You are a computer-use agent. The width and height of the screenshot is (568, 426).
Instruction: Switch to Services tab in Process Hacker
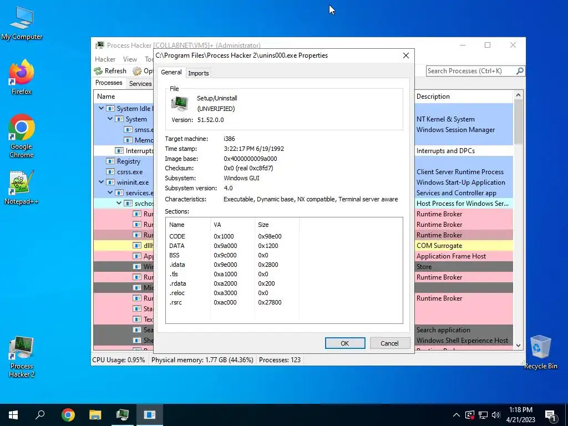[140, 84]
